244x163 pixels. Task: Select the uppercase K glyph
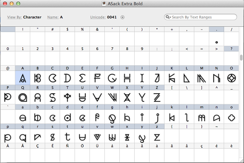[172, 78]
